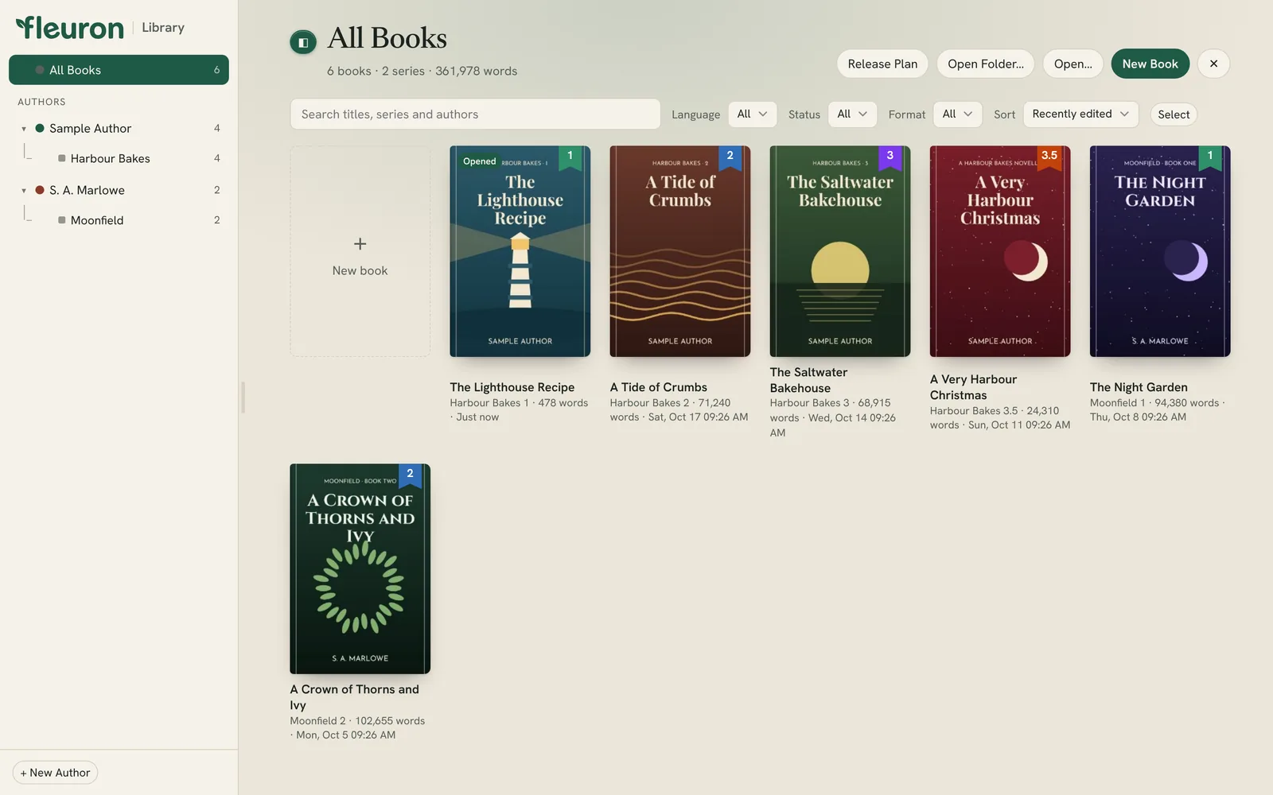Collapse the Sample Author tree node

click(x=24, y=129)
